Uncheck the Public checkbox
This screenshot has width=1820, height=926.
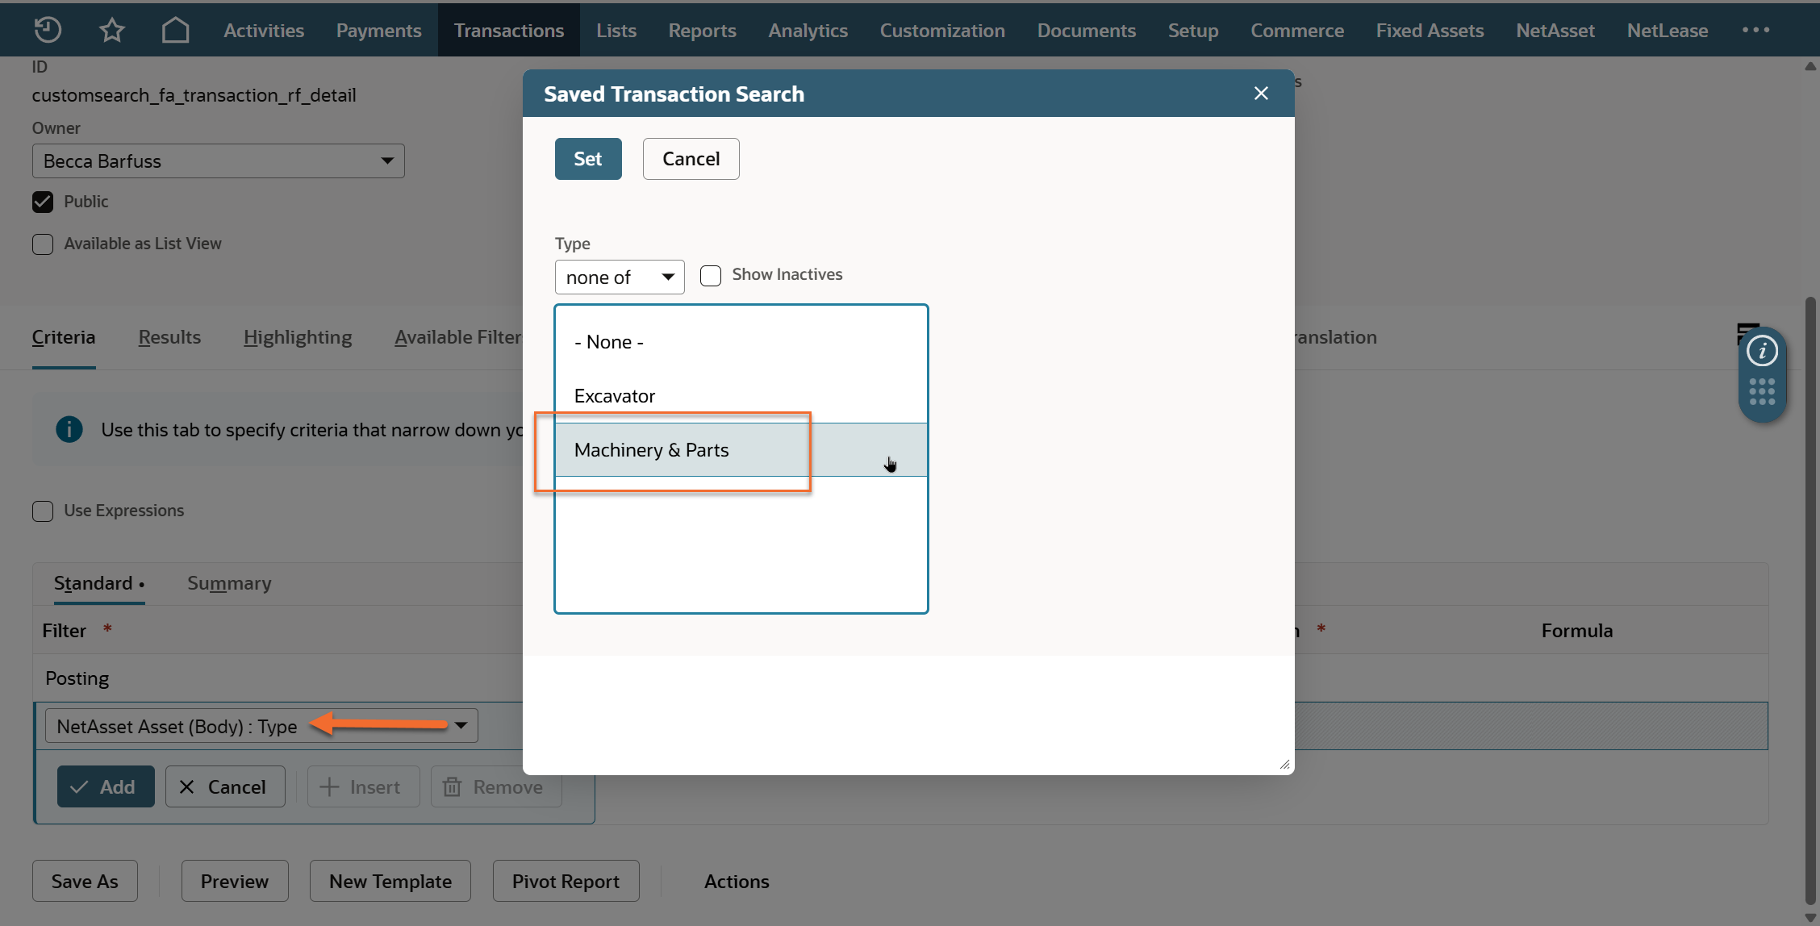click(43, 202)
